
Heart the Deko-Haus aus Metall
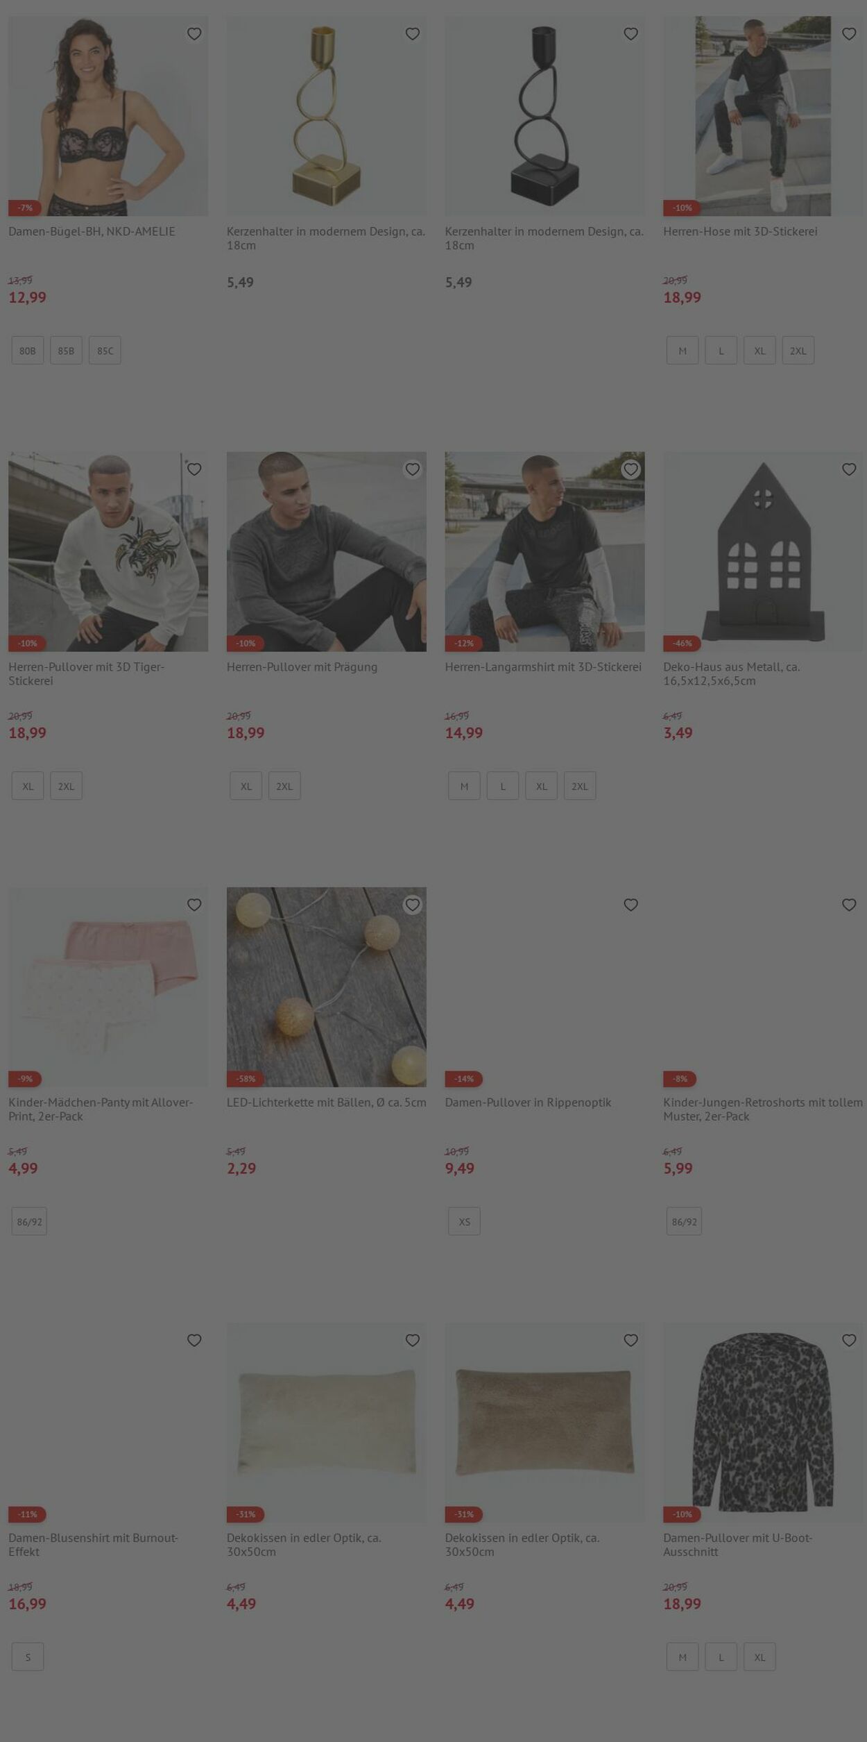click(x=849, y=469)
